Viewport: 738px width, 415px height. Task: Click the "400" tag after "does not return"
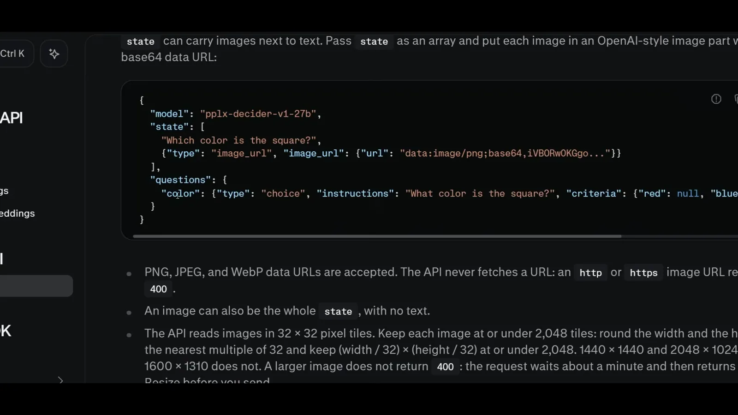(445, 367)
